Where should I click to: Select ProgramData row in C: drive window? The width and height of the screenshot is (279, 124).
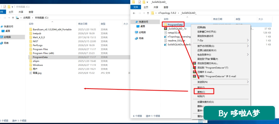point(79,57)
